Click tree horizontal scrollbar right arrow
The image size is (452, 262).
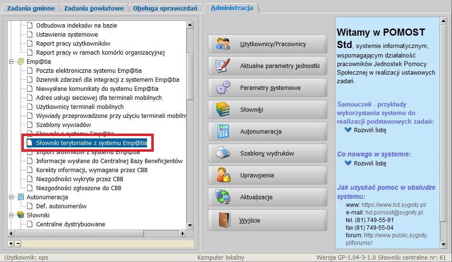182,233
